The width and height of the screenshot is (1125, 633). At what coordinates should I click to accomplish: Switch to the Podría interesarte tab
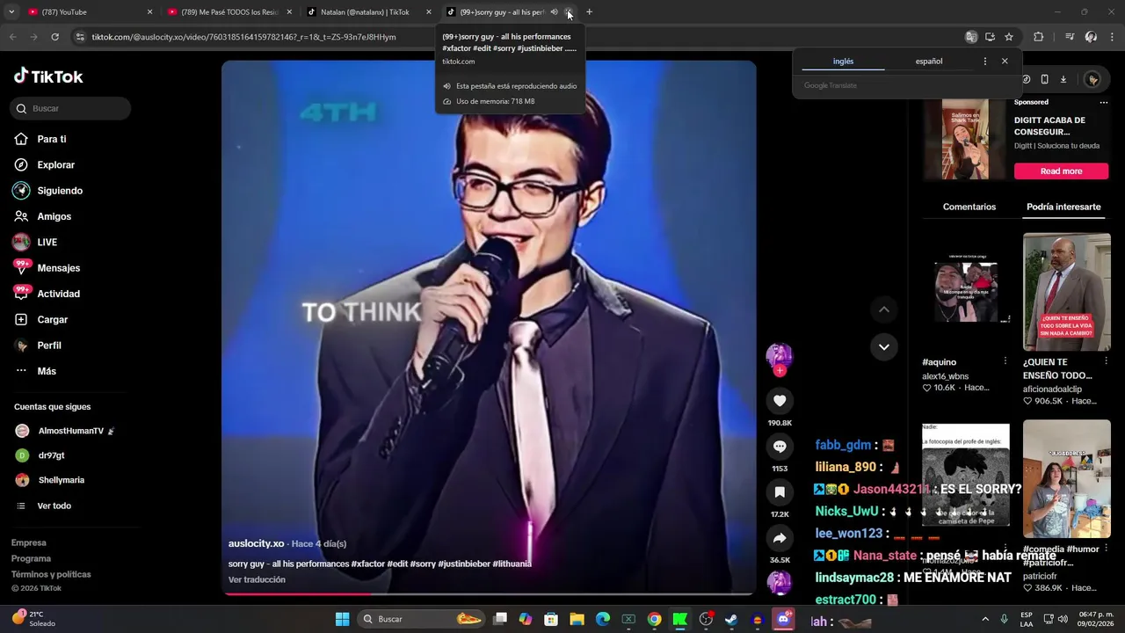(1063, 207)
